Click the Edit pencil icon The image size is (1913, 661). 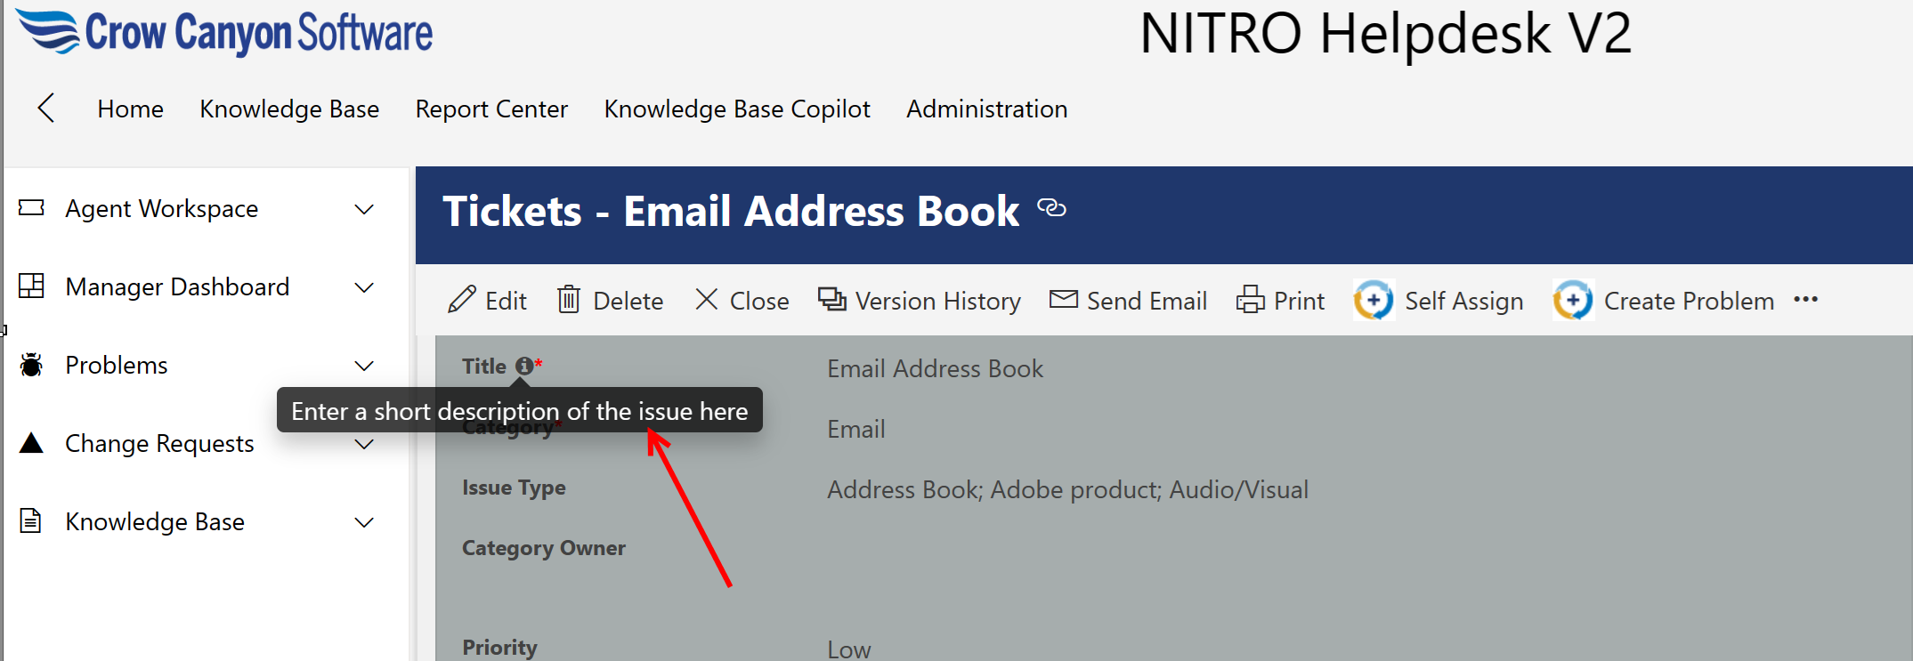461,300
